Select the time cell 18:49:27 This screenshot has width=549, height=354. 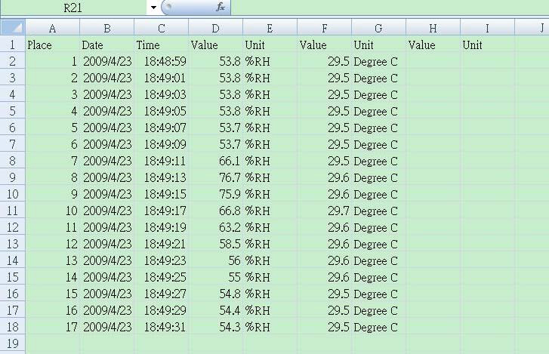click(162, 294)
